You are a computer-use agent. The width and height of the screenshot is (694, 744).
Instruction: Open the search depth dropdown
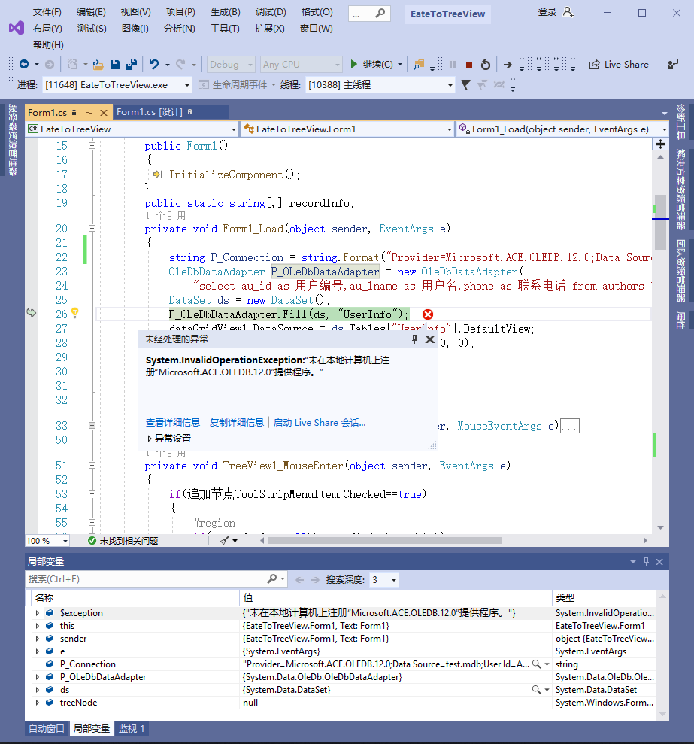[383, 580]
